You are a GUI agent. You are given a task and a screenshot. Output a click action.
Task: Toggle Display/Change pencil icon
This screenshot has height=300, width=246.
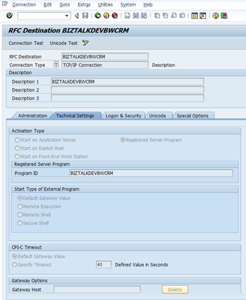85,43
